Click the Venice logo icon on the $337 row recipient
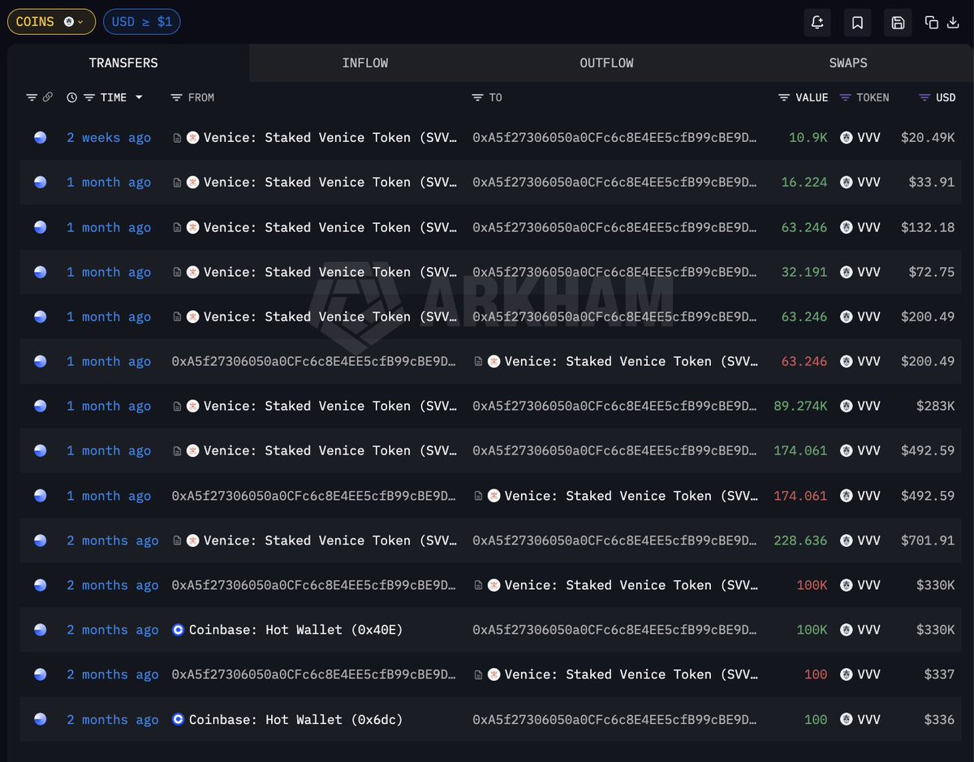Viewport: 974px width, 762px height. coord(494,674)
